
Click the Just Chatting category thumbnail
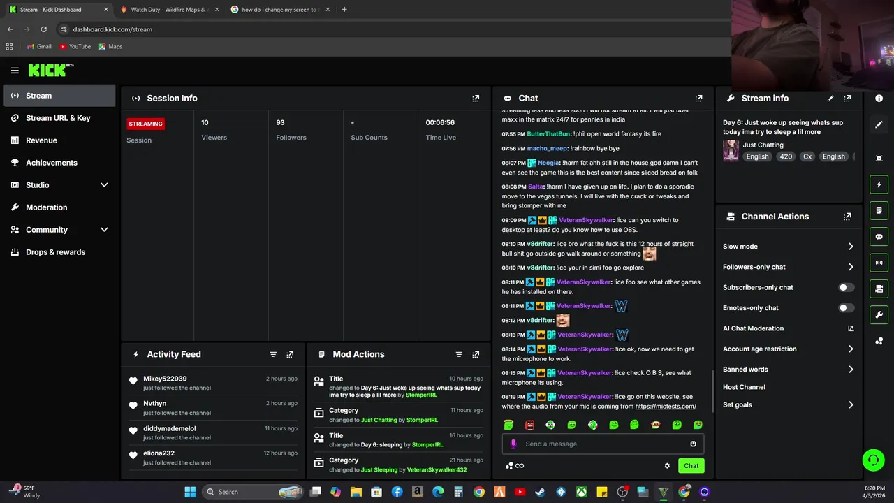tap(731, 151)
